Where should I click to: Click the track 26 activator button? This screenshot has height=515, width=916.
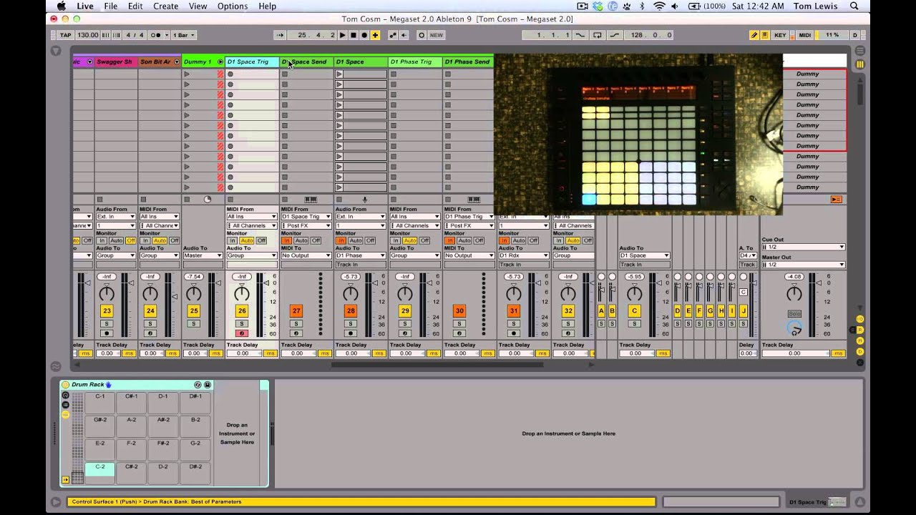(x=242, y=311)
